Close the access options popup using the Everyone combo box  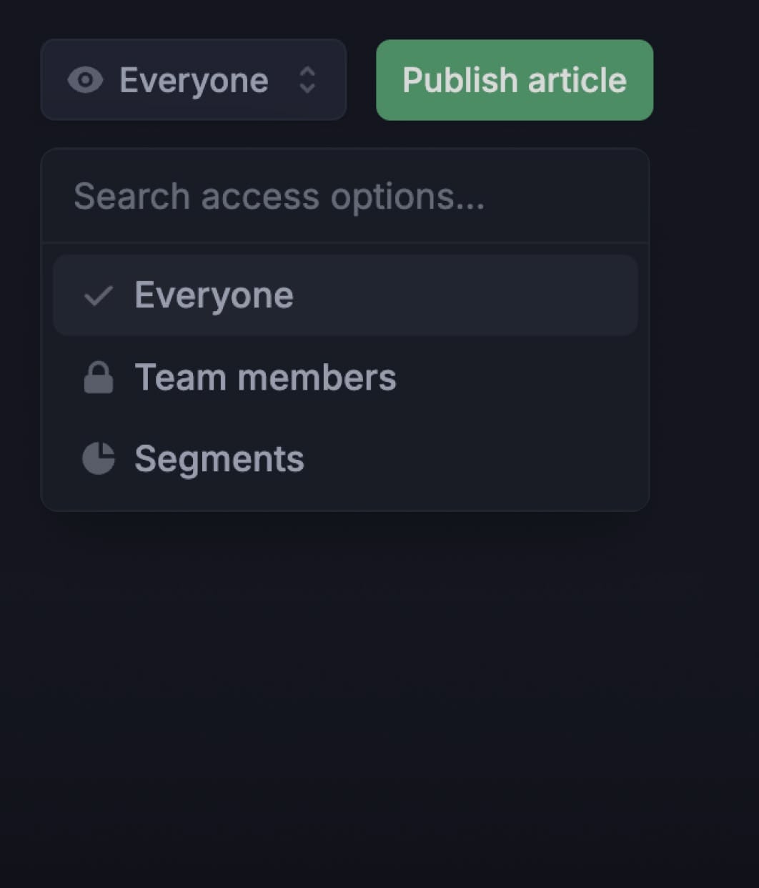[194, 80]
